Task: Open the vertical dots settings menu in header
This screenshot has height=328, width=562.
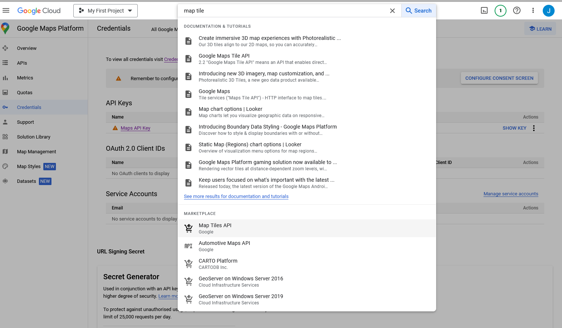Action: [533, 11]
